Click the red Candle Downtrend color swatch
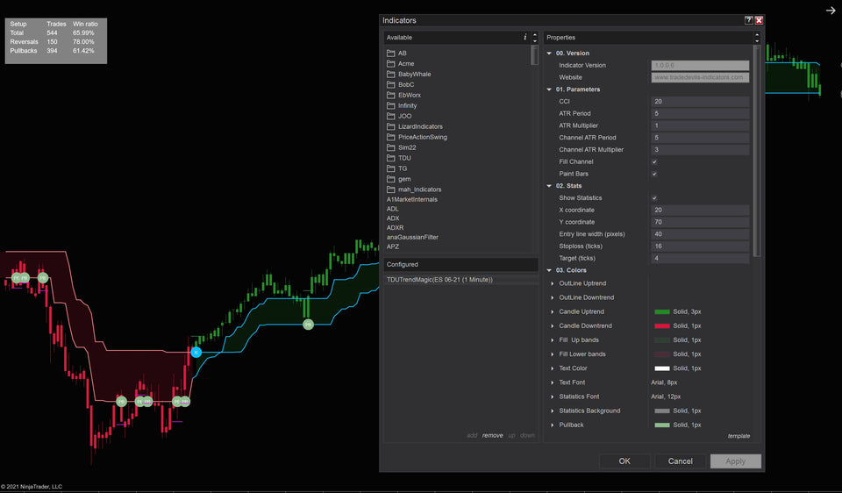The image size is (842, 493). 662,326
